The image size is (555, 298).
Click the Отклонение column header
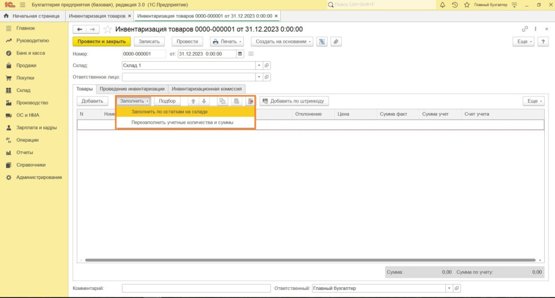[x=313, y=114]
